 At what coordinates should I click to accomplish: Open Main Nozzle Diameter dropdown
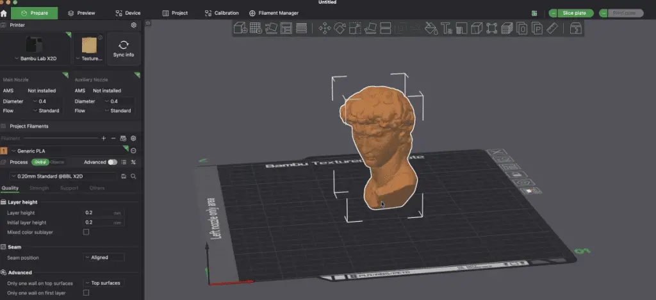coord(47,101)
